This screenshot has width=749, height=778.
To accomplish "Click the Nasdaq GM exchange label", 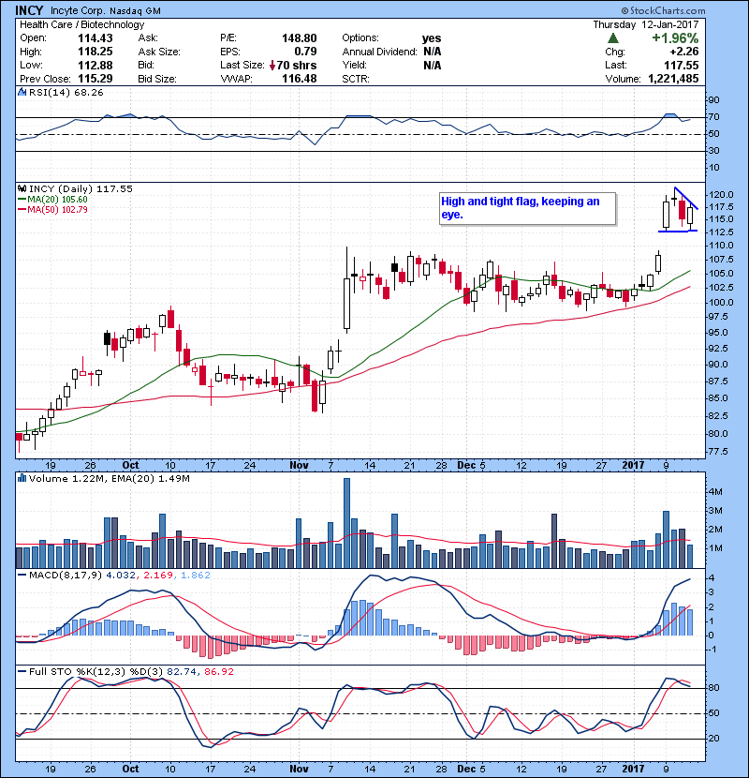I will pyautogui.click(x=135, y=11).
